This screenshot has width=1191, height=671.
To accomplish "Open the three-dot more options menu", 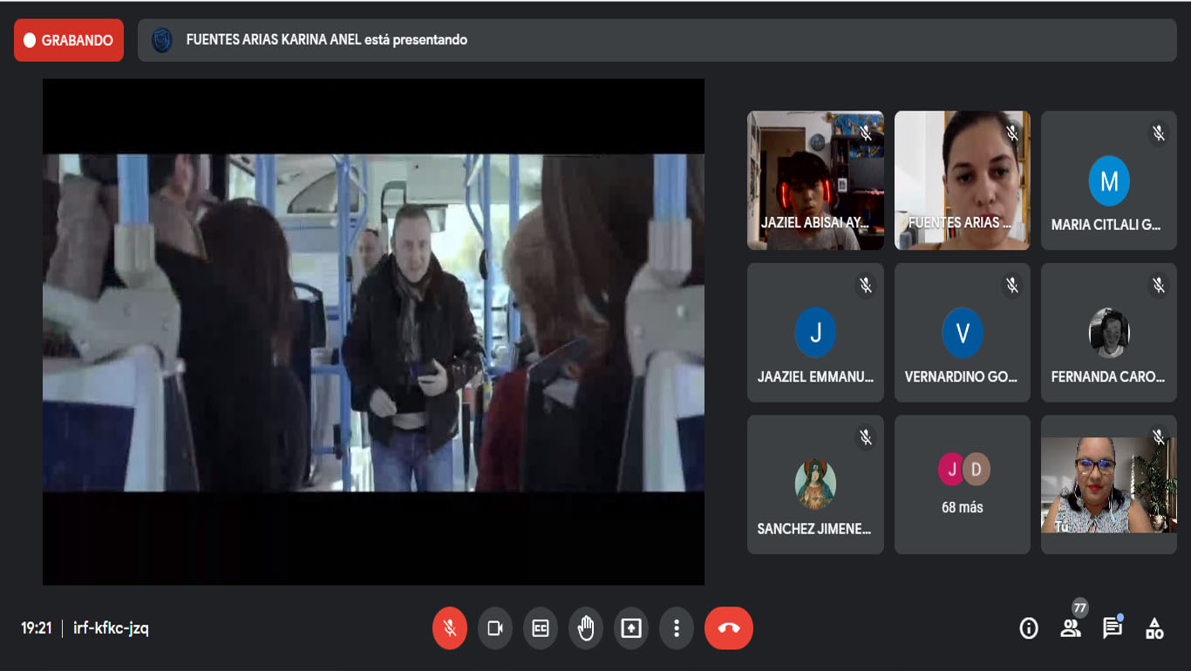I will (x=677, y=628).
